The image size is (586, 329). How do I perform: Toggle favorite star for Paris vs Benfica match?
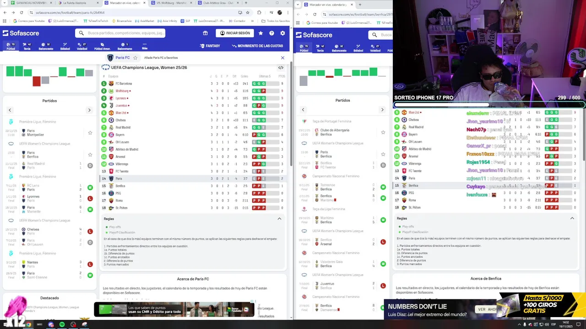tap(90, 154)
